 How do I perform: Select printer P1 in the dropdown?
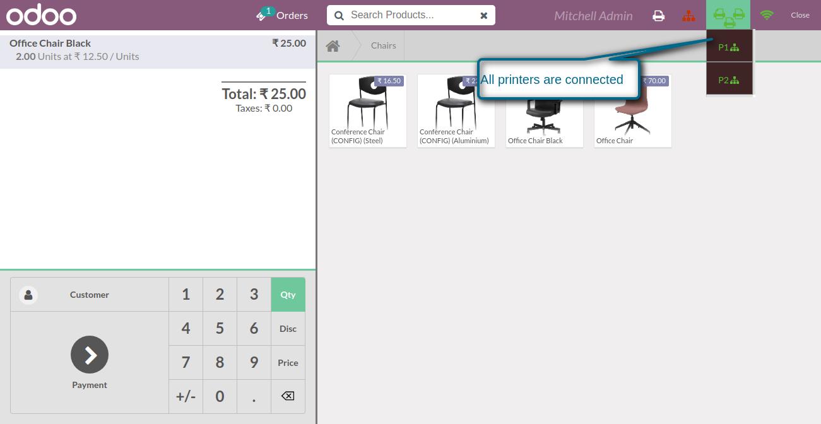click(729, 47)
